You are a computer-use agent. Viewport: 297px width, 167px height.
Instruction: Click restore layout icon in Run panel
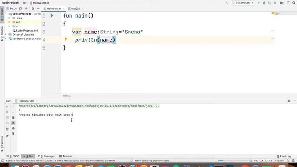point(7,129)
